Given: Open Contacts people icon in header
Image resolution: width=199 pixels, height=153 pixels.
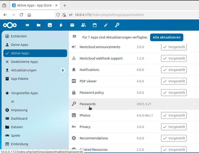Looking at the screenshot, I should coord(83,25).
